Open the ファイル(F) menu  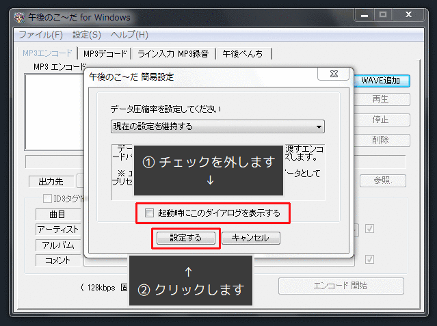point(40,34)
